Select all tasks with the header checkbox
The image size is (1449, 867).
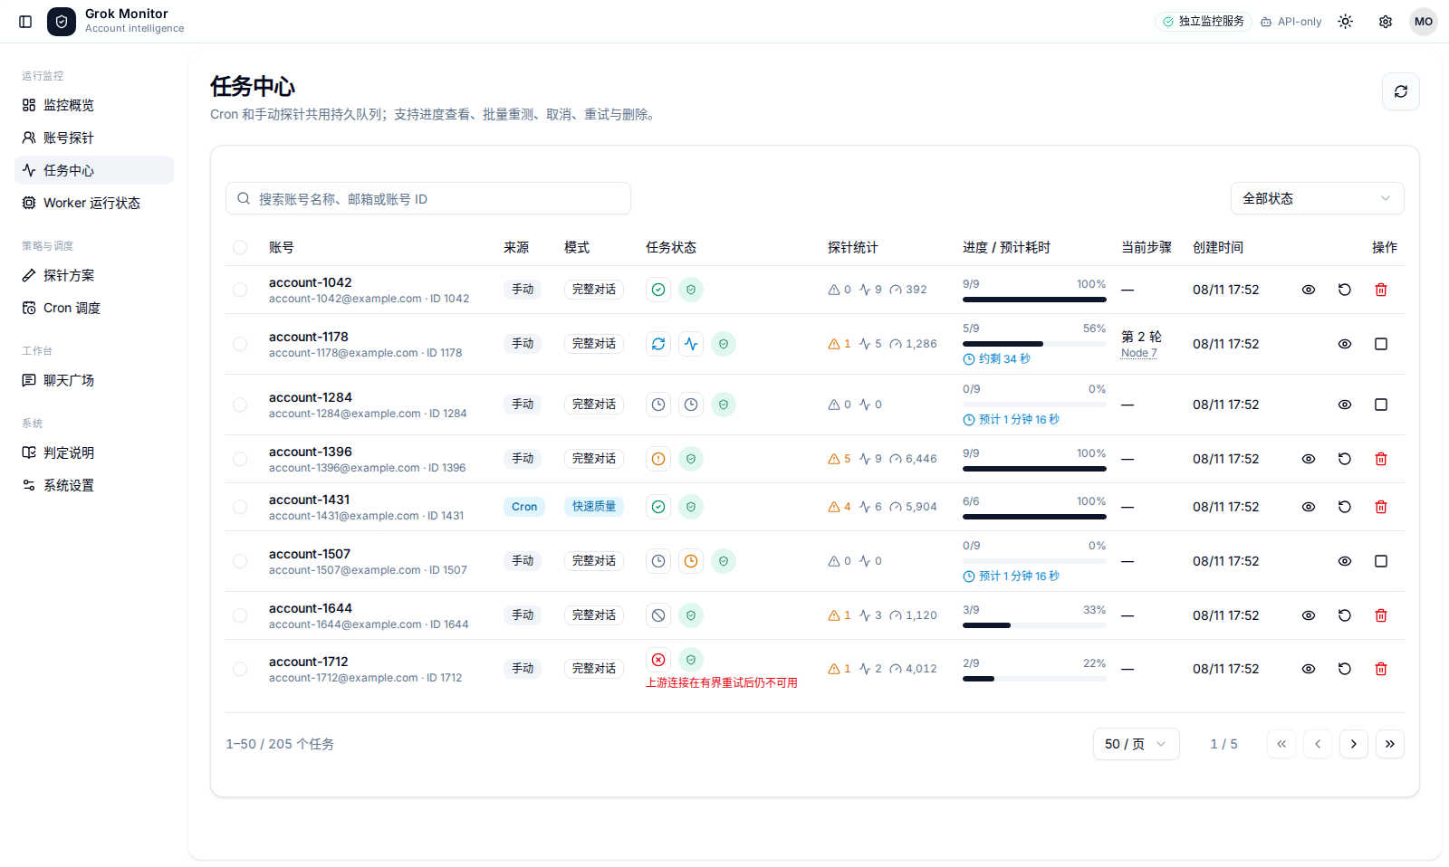[x=240, y=247]
